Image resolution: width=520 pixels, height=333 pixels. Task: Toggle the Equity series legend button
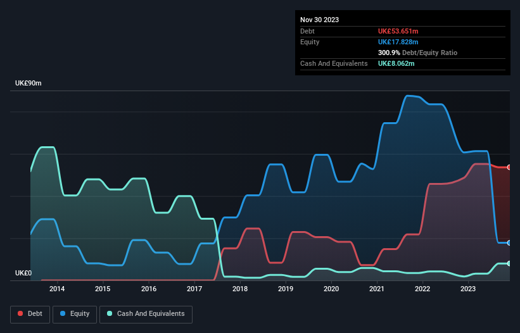tap(75, 314)
